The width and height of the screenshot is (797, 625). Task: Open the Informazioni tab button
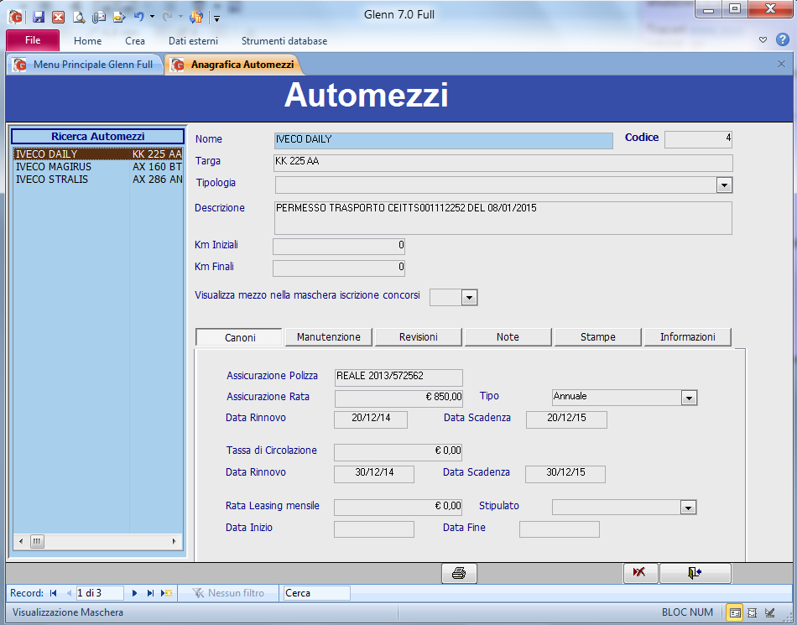(x=688, y=337)
